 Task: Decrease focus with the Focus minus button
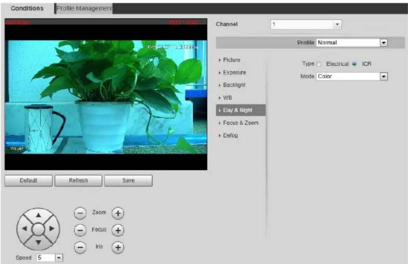click(x=80, y=230)
